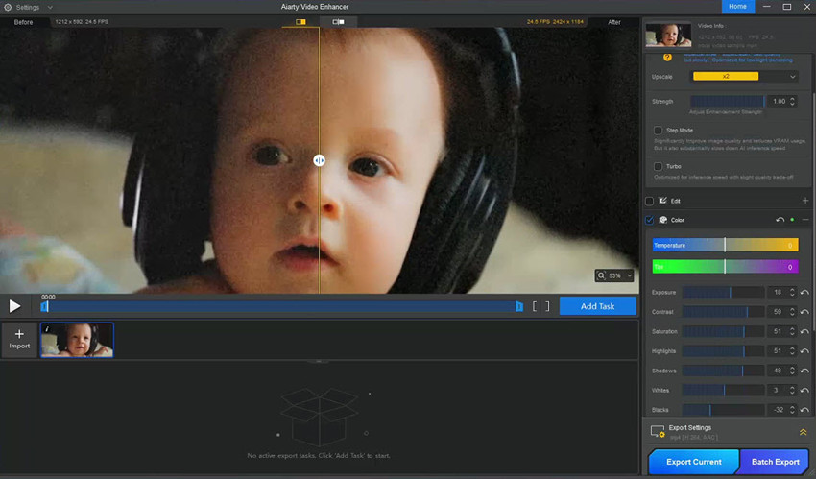816x479 pixels.
Task: Click the Exposure value stepper
Action: point(792,292)
